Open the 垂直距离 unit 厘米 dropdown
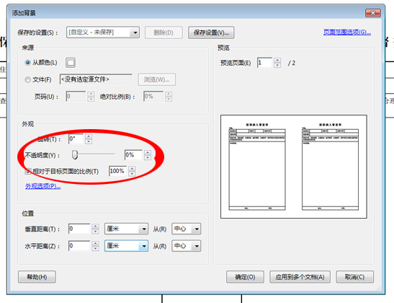This screenshot has height=303, width=394. pos(126,229)
